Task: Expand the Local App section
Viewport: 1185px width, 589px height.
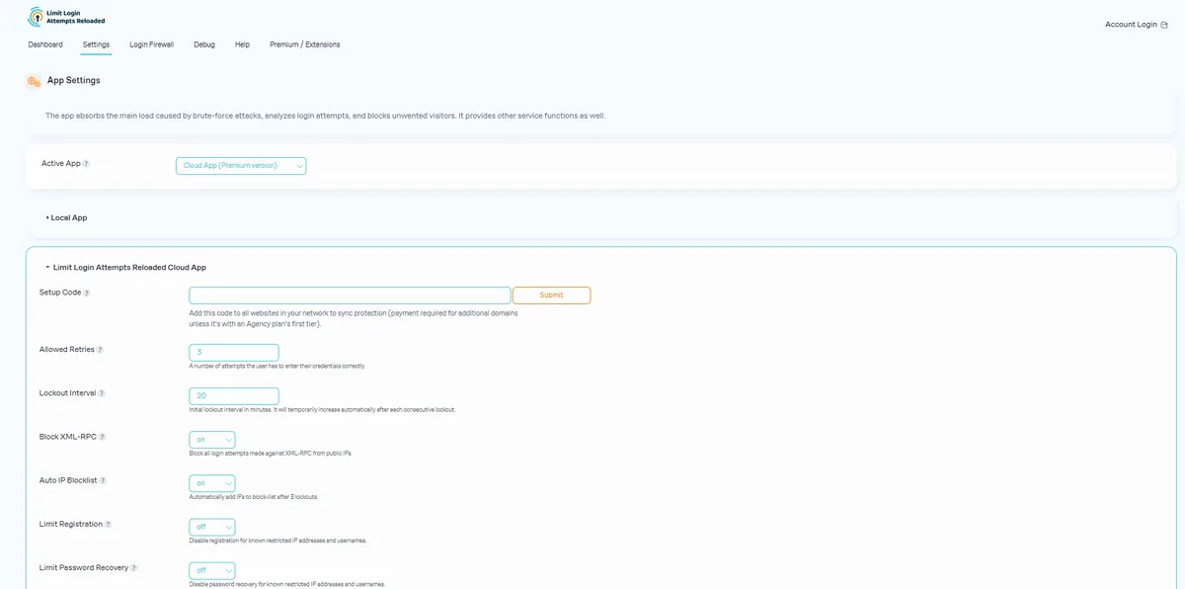Action: pyautogui.click(x=66, y=217)
